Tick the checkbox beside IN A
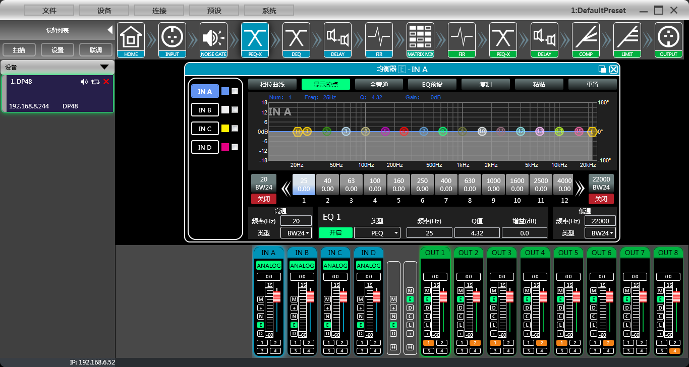This screenshot has width=689, height=367. pyautogui.click(x=235, y=91)
